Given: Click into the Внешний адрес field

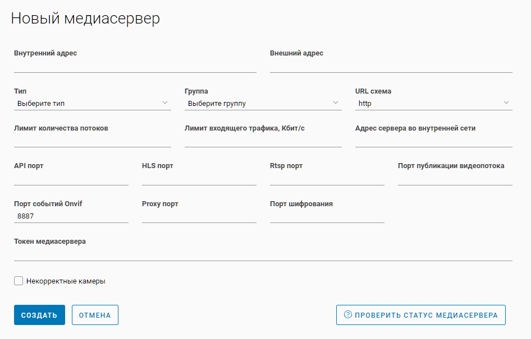Looking at the screenshot, I should 391,66.
